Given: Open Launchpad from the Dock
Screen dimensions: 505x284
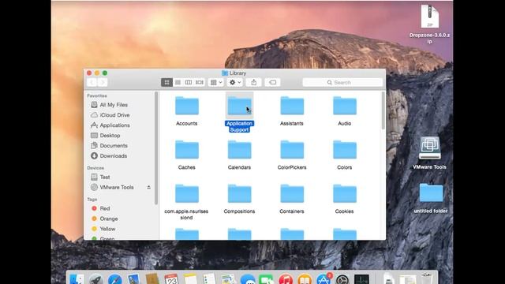Looking at the screenshot, I should pos(95,278).
